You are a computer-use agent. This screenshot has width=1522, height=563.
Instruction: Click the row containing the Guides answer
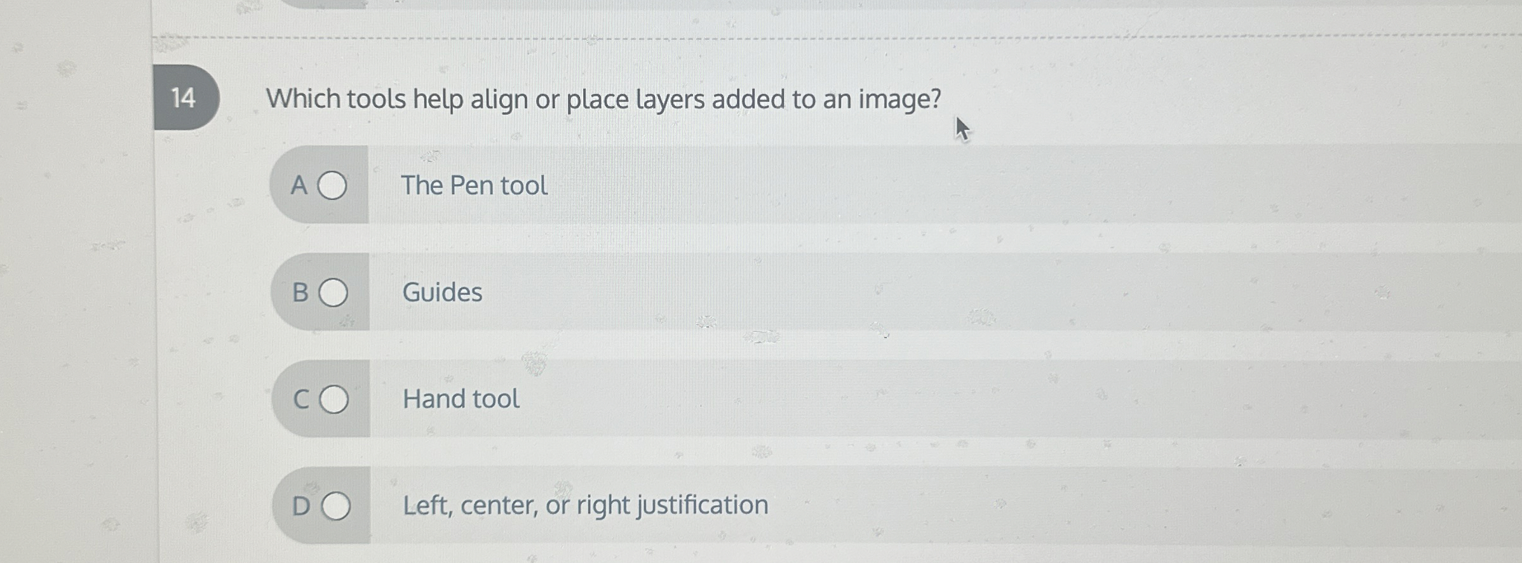click(x=572, y=292)
